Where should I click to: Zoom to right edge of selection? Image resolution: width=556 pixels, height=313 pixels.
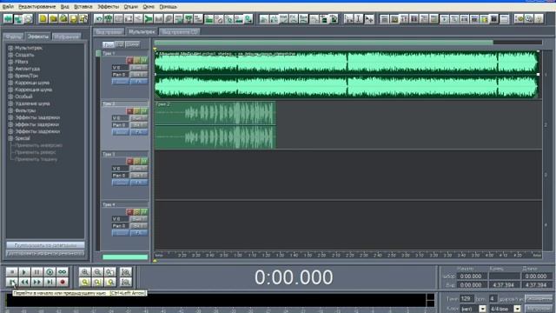coord(110,282)
